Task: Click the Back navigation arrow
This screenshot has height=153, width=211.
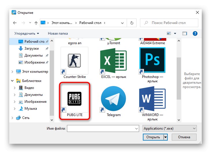Action: (x=15, y=23)
